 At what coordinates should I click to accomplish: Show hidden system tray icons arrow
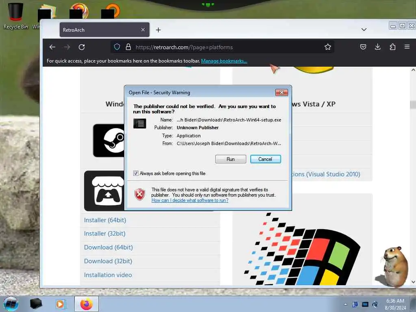pyautogui.click(x=345, y=304)
